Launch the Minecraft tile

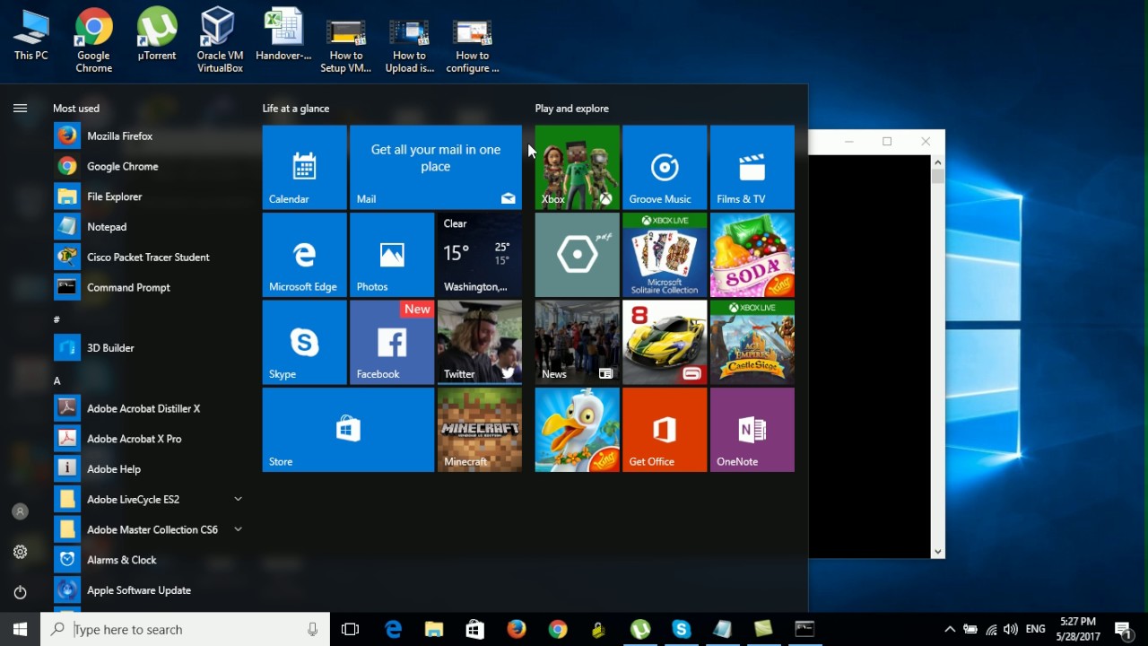click(x=480, y=430)
